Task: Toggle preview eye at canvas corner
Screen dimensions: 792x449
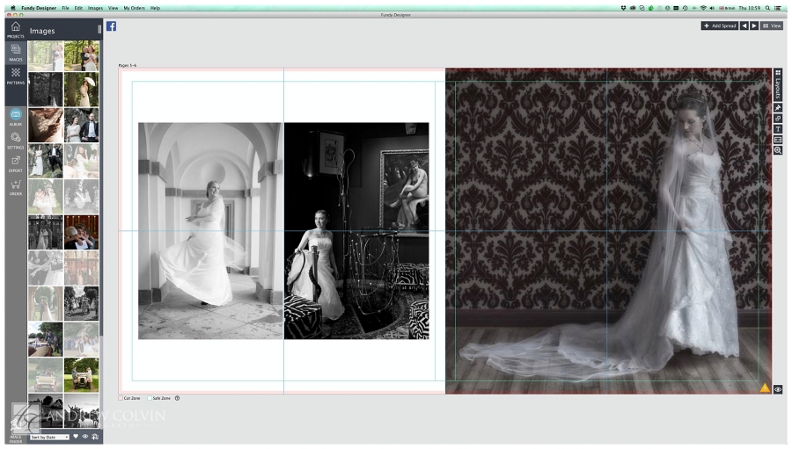Action: (x=778, y=389)
